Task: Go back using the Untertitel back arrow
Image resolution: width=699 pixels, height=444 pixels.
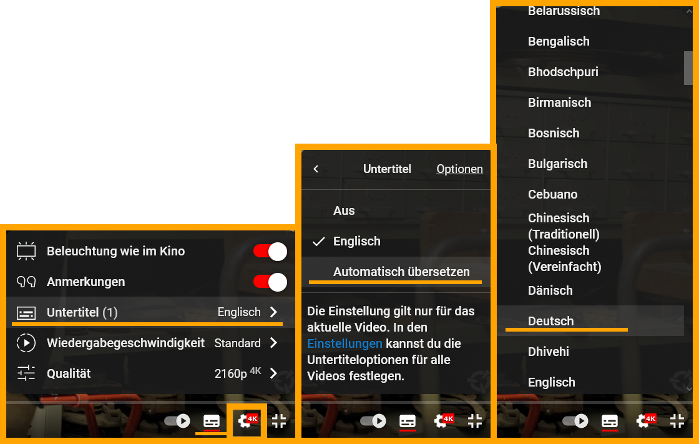Action: (316, 169)
